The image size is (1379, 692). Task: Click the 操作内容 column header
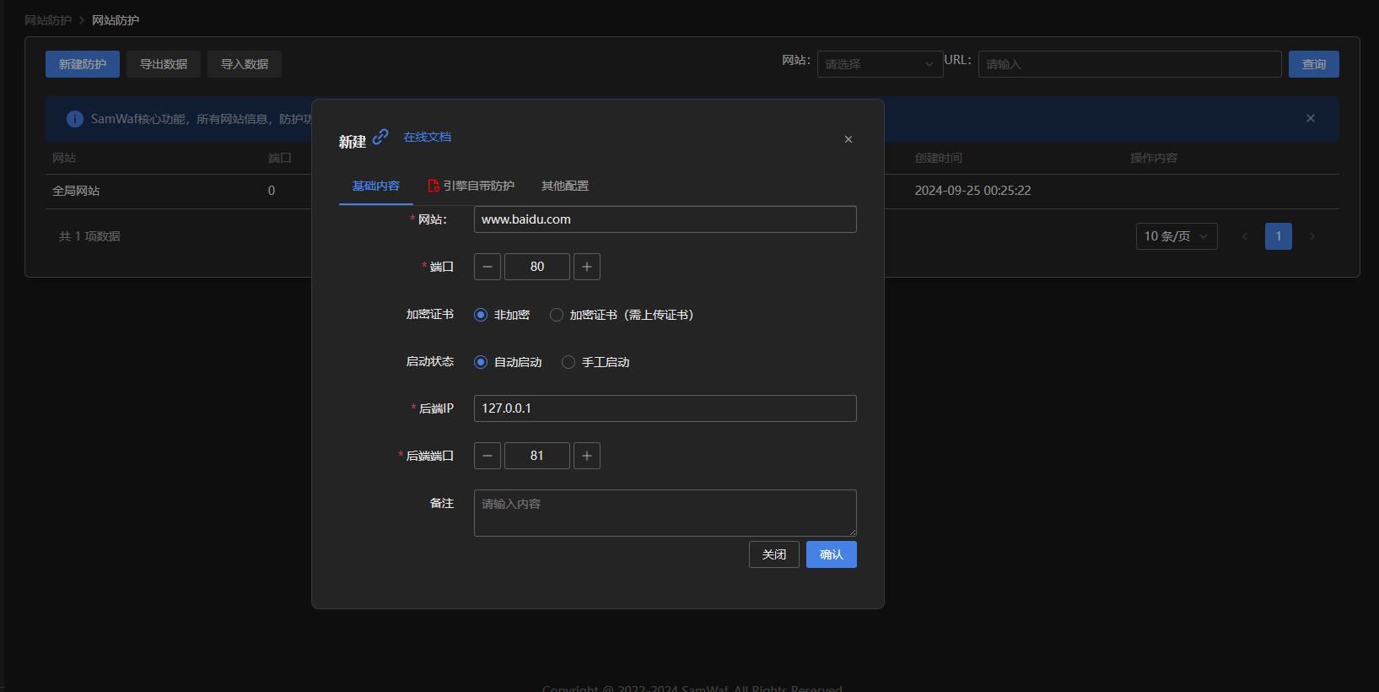pyautogui.click(x=1154, y=158)
